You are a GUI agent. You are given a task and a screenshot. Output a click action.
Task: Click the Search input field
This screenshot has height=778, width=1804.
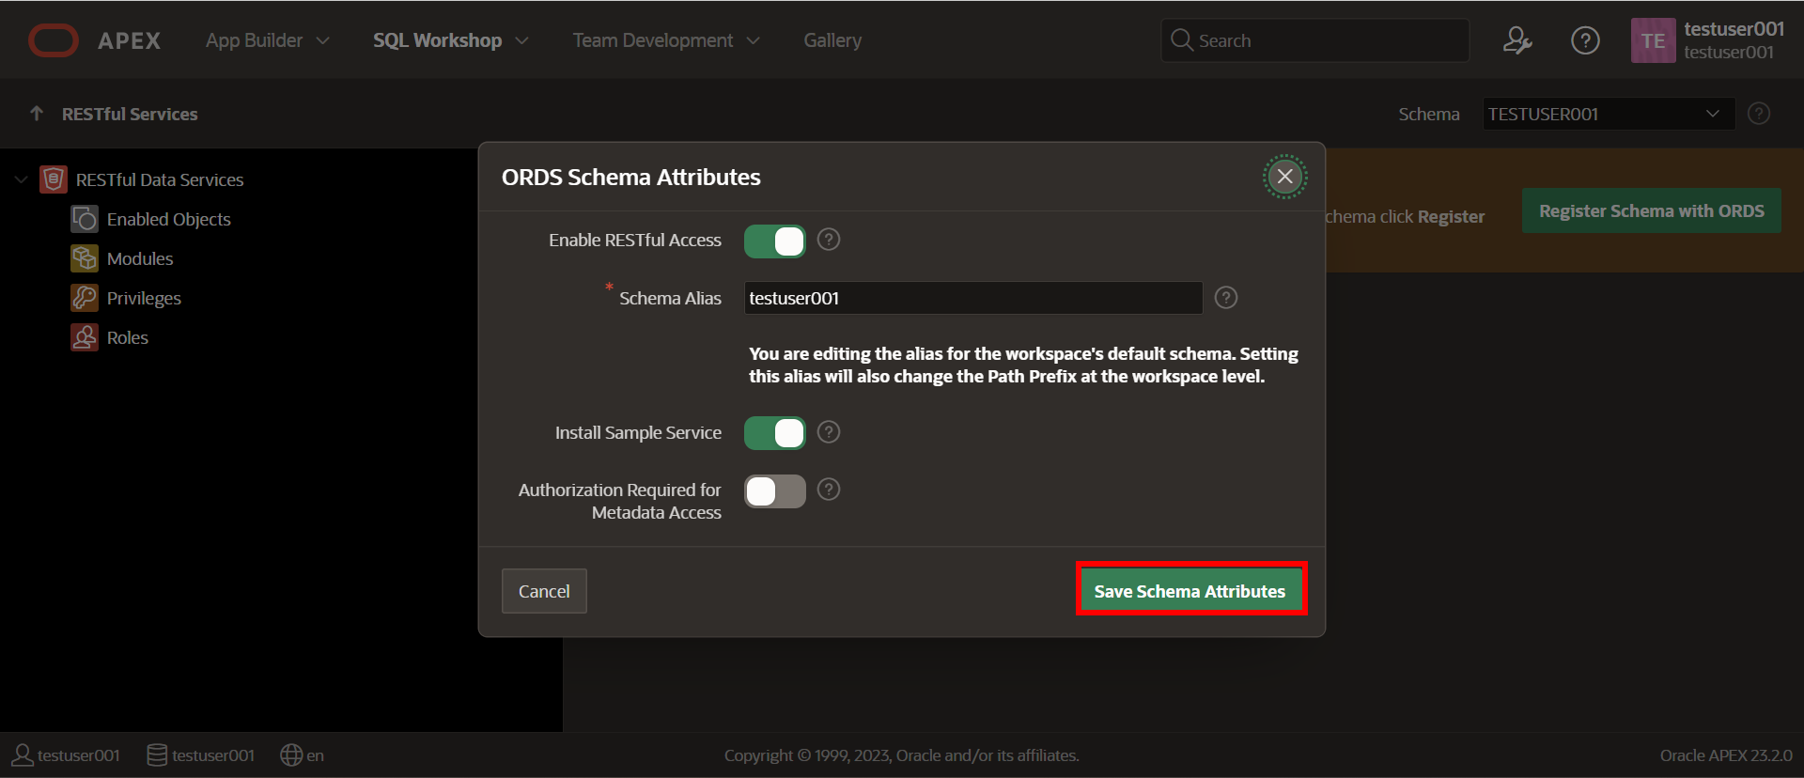[1315, 40]
